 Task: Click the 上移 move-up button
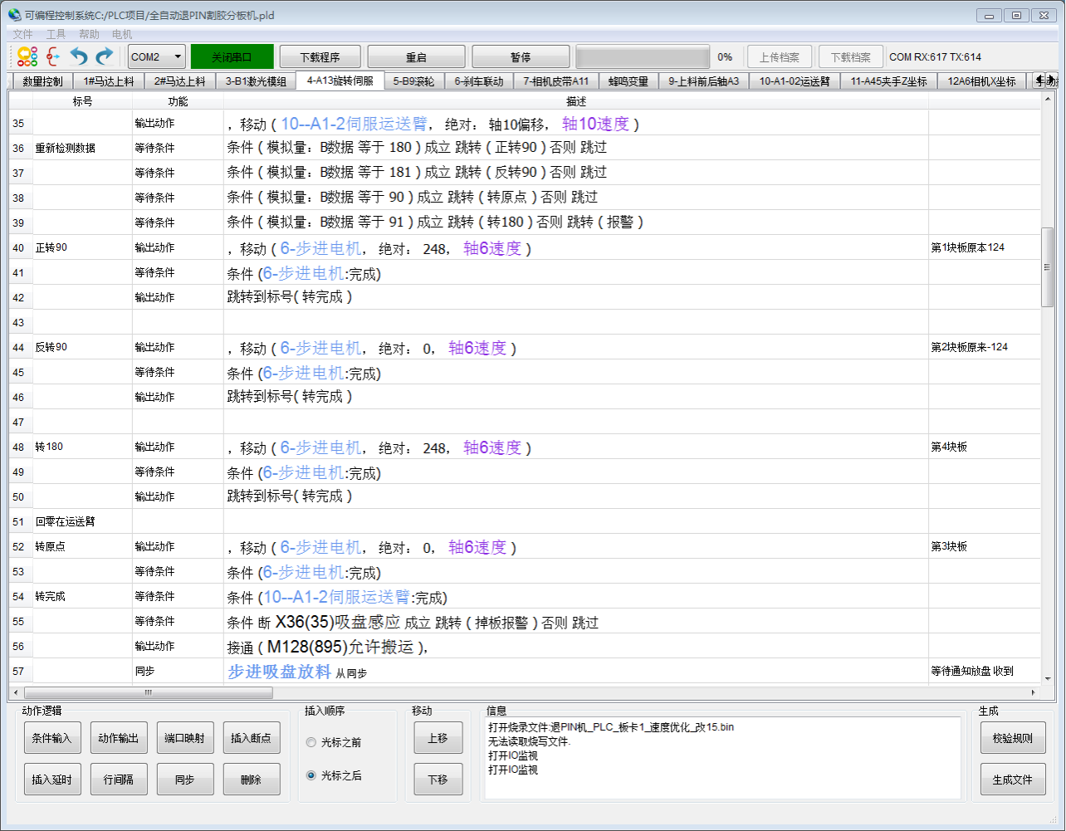pos(438,738)
